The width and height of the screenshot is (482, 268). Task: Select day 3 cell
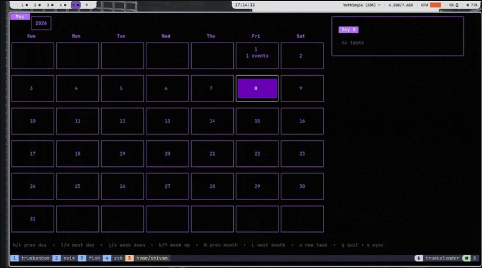coord(33,88)
